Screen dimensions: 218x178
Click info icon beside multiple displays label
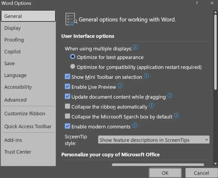(135, 48)
